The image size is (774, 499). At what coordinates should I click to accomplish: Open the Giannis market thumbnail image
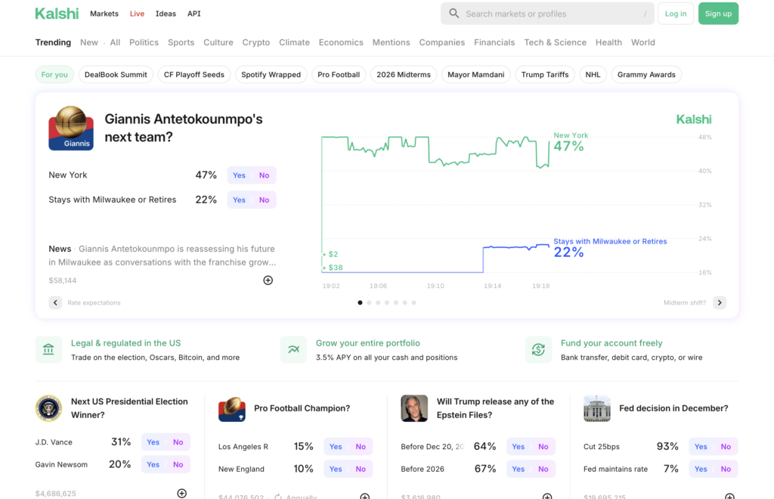(x=71, y=128)
